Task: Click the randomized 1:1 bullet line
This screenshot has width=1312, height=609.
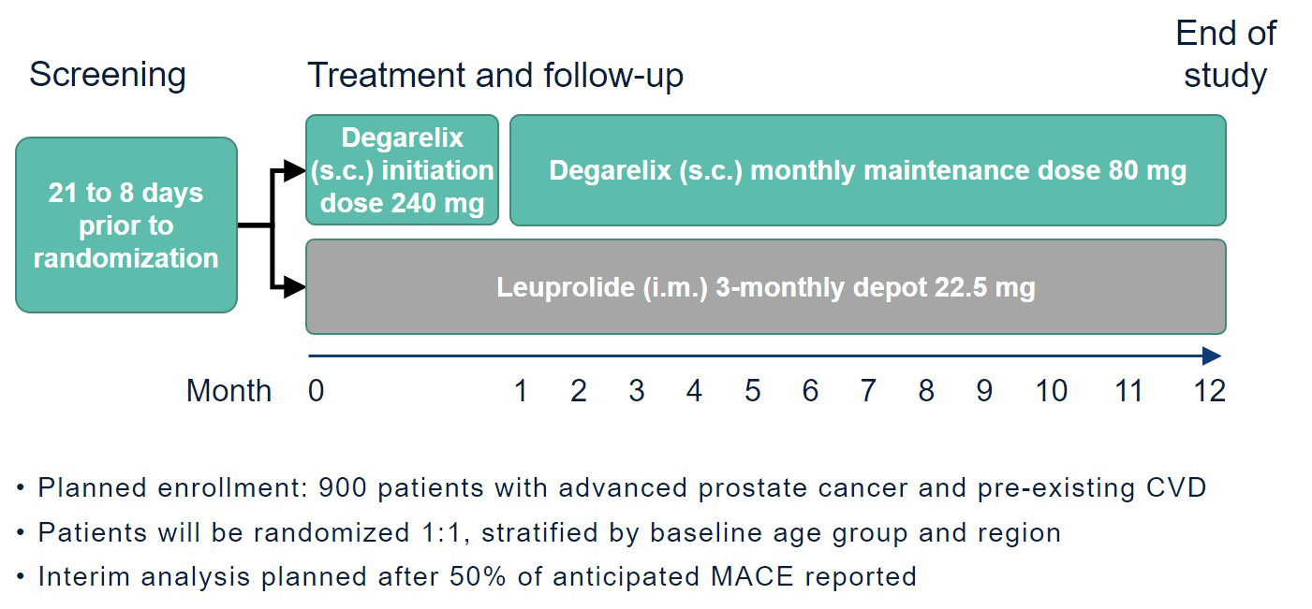Action: pyautogui.click(x=550, y=533)
